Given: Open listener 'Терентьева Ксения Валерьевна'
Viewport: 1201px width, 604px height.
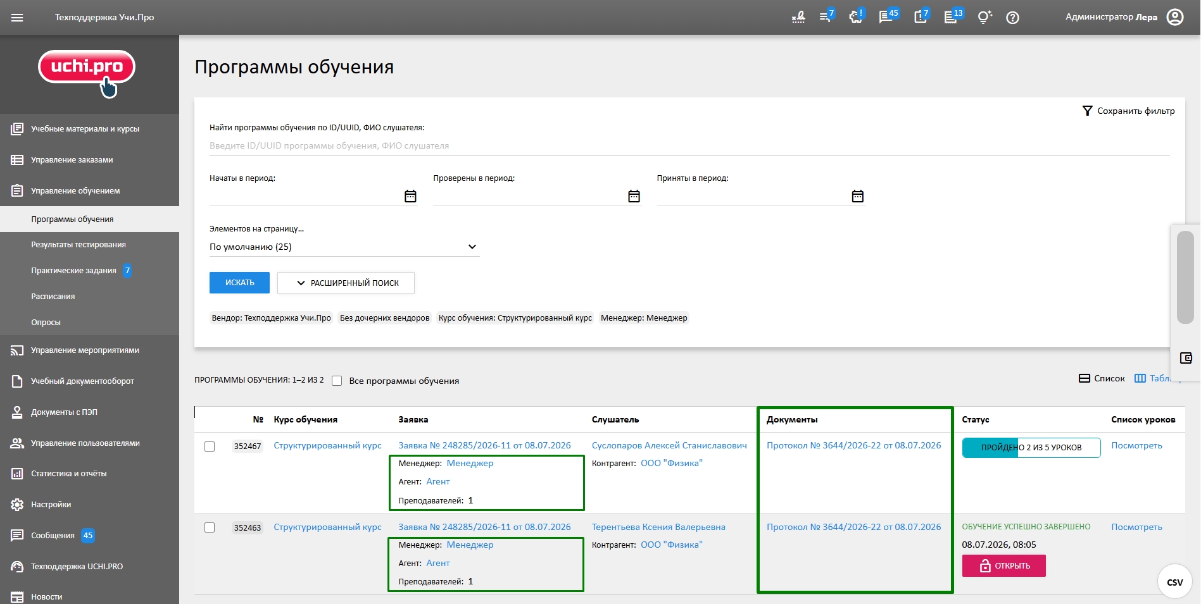Looking at the screenshot, I should [658, 527].
